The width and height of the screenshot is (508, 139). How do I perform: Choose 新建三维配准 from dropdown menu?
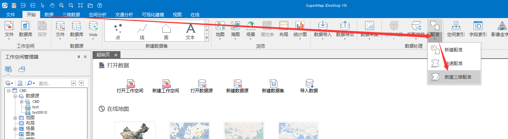click(x=454, y=77)
